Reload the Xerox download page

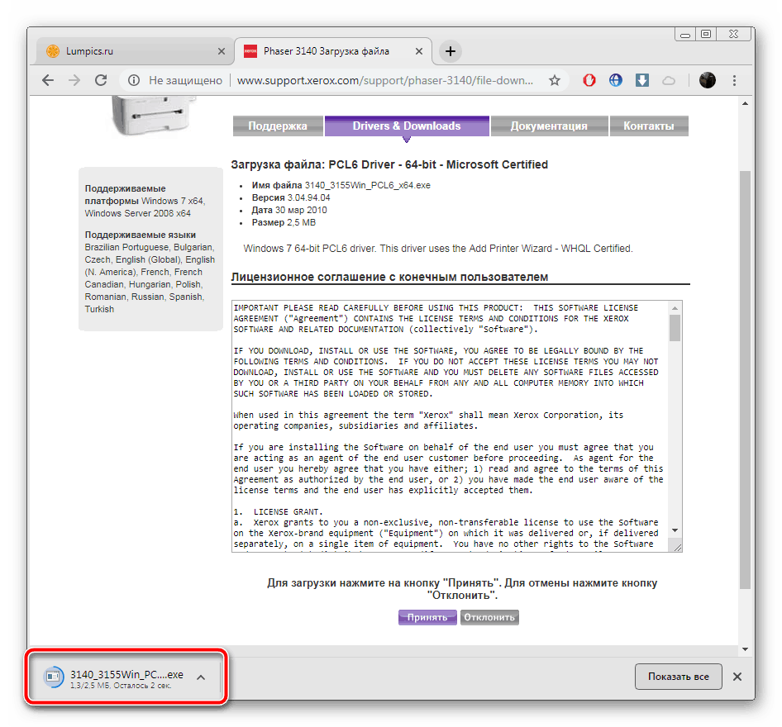pyautogui.click(x=101, y=80)
